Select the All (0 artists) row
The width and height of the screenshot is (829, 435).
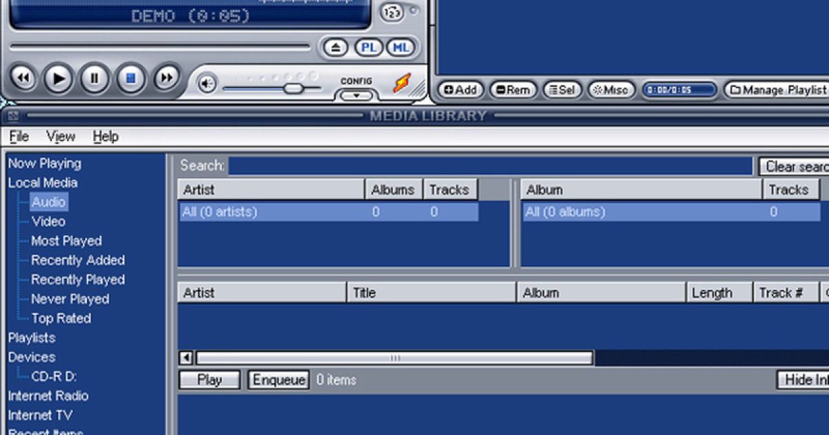click(328, 212)
